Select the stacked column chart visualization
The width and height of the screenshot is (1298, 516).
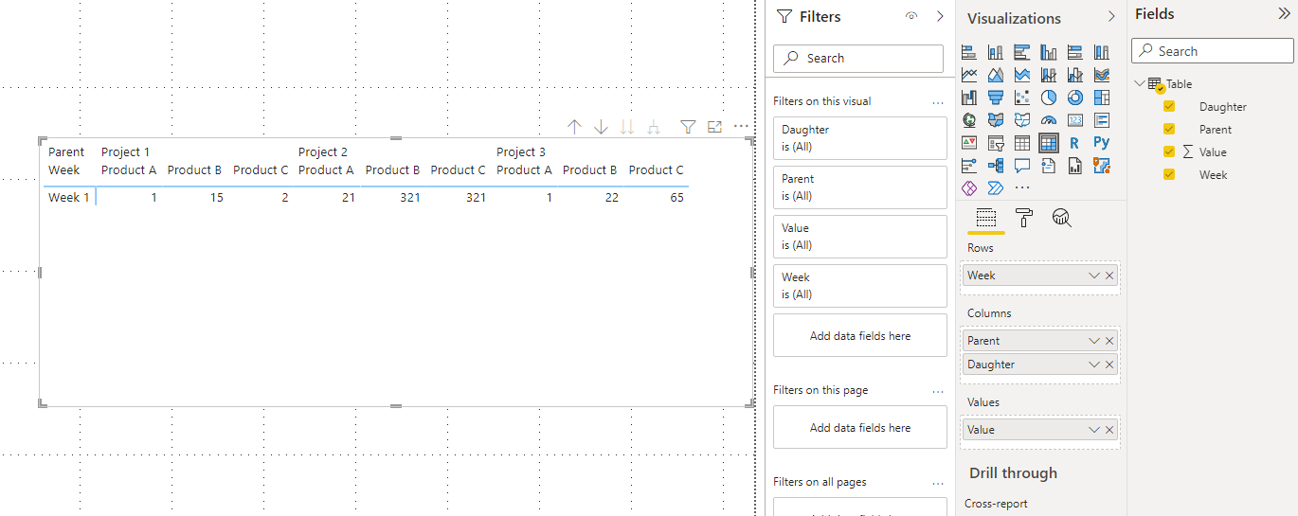(996, 52)
